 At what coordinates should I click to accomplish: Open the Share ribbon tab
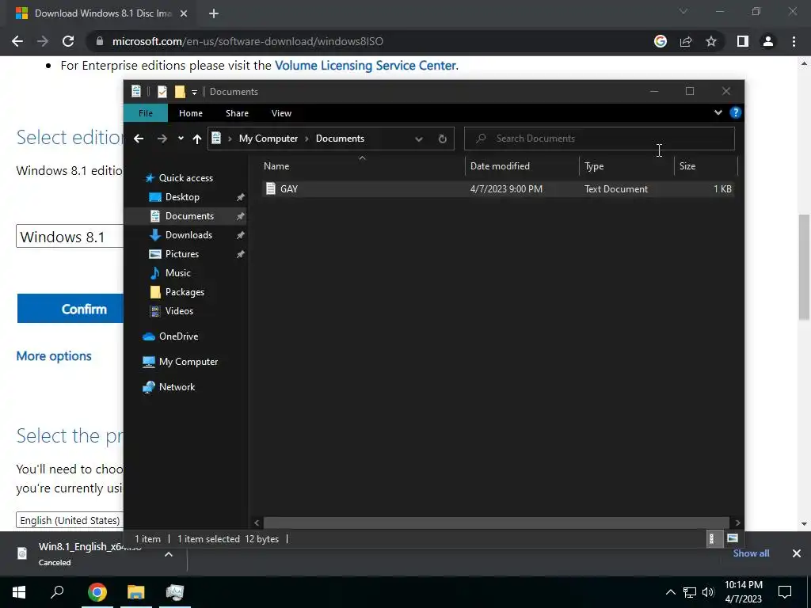point(237,113)
